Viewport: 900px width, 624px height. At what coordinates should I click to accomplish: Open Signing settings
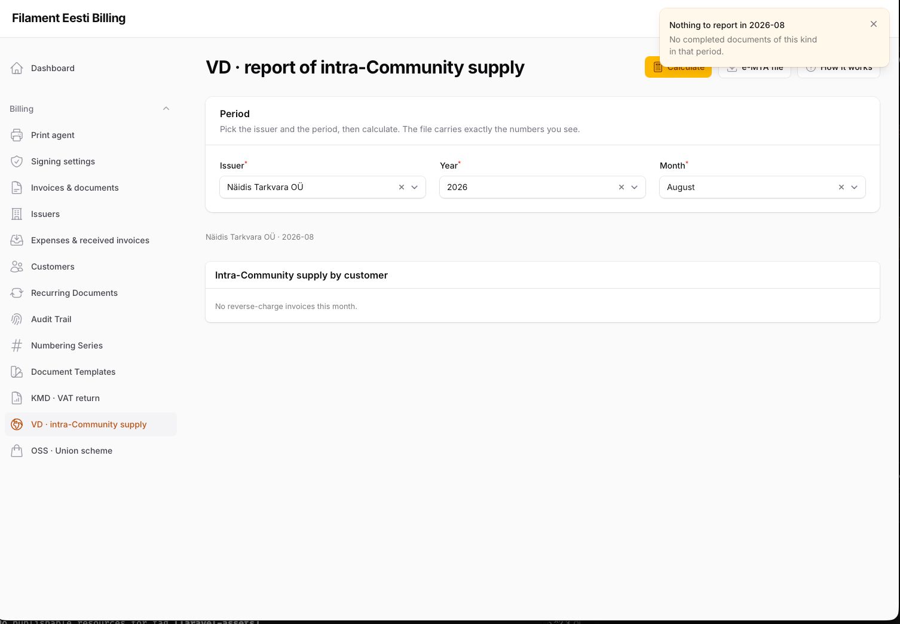[x=91, y=161]
